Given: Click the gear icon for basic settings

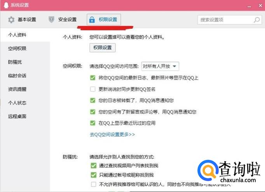Looking at the screenshot, I should [x=11, y=19].
